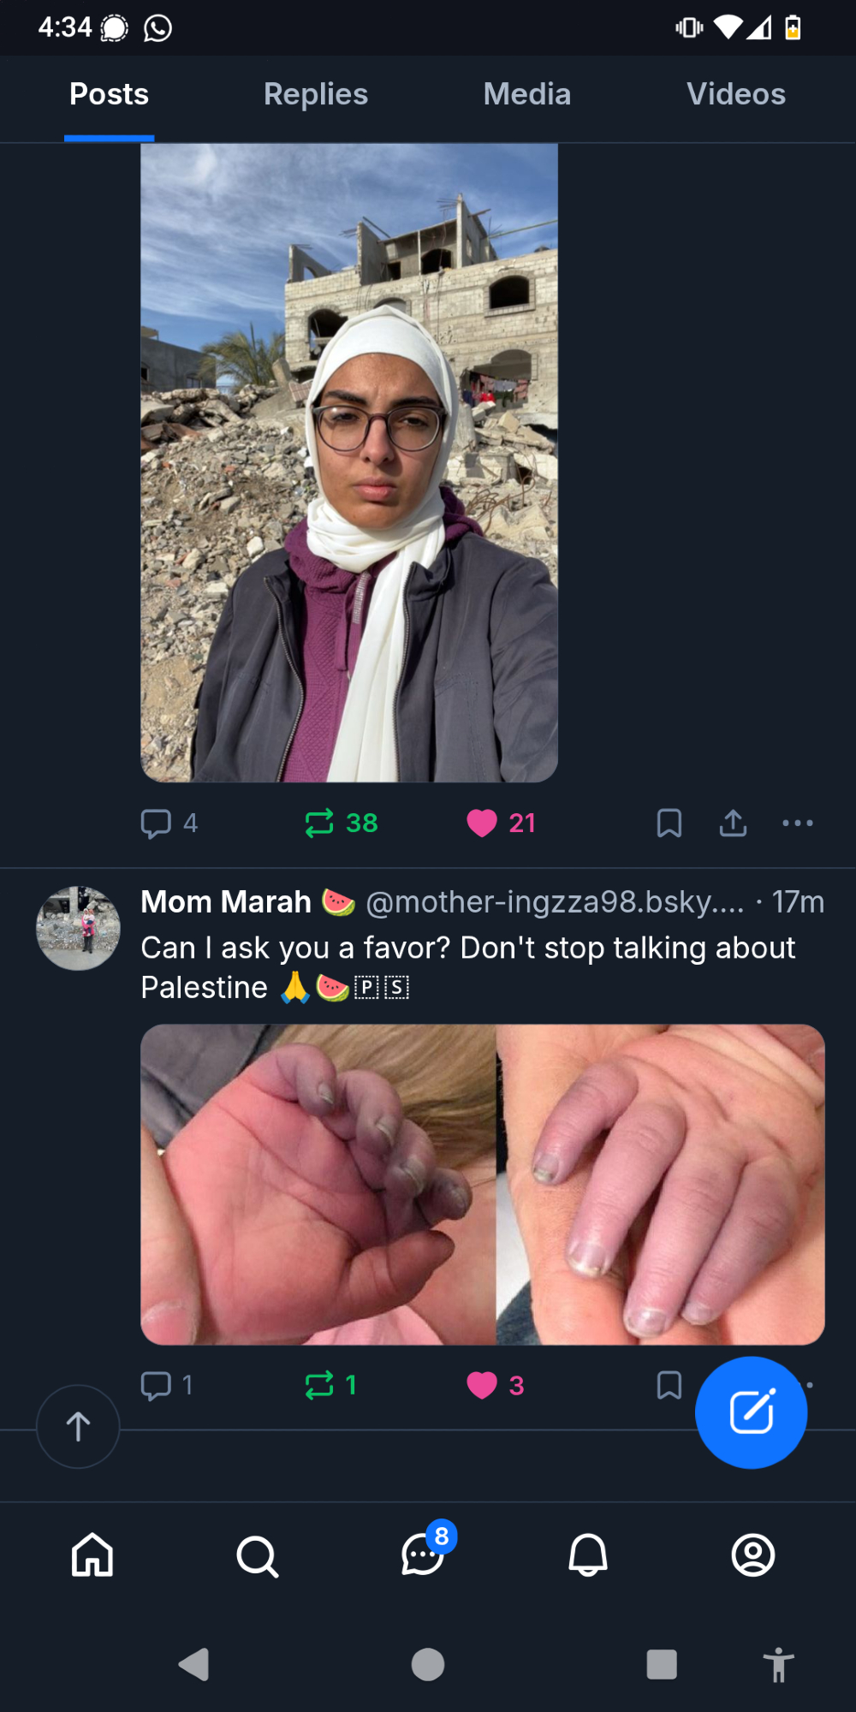Tap the scroll-to-top arrow button
The image size is (856, 1712).
point(78,1426)
